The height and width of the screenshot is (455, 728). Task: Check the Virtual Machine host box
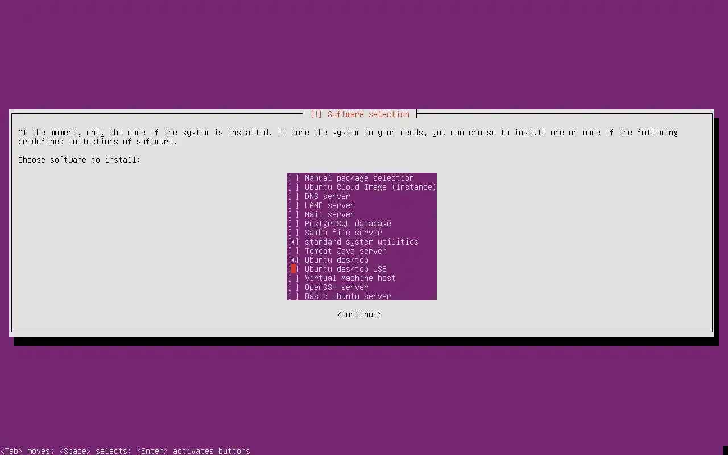click(293, 278)
